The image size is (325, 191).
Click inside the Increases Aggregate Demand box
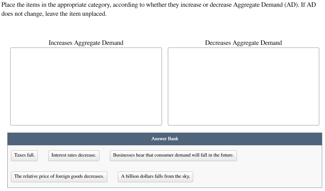pos(86,86)
